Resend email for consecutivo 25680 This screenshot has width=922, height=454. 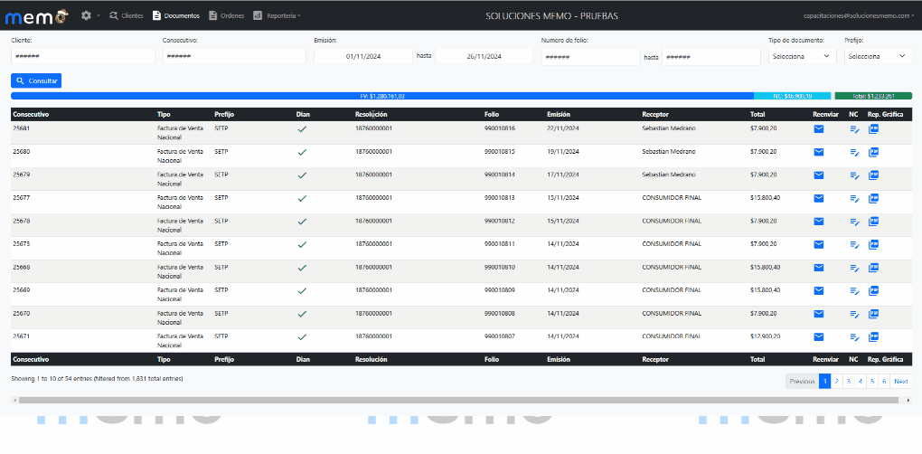[x=819, y=152]
